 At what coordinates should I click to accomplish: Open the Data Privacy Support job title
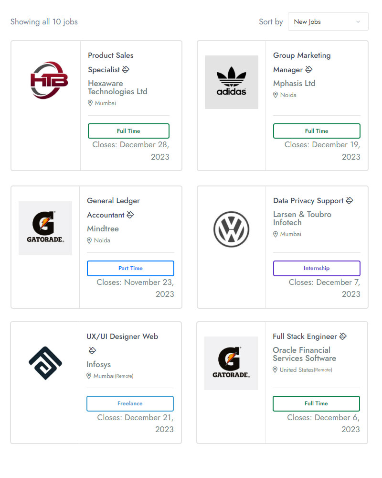pyautogui.click(x=308, y=201)
